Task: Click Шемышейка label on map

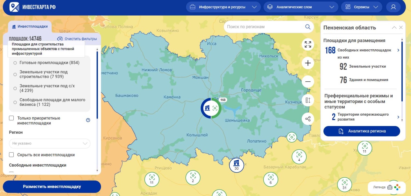Action: point(237,120)
